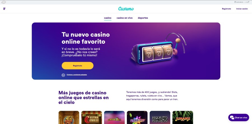Click the small logo in top-right gray bar
252x124 pixels.
point(242,2)
